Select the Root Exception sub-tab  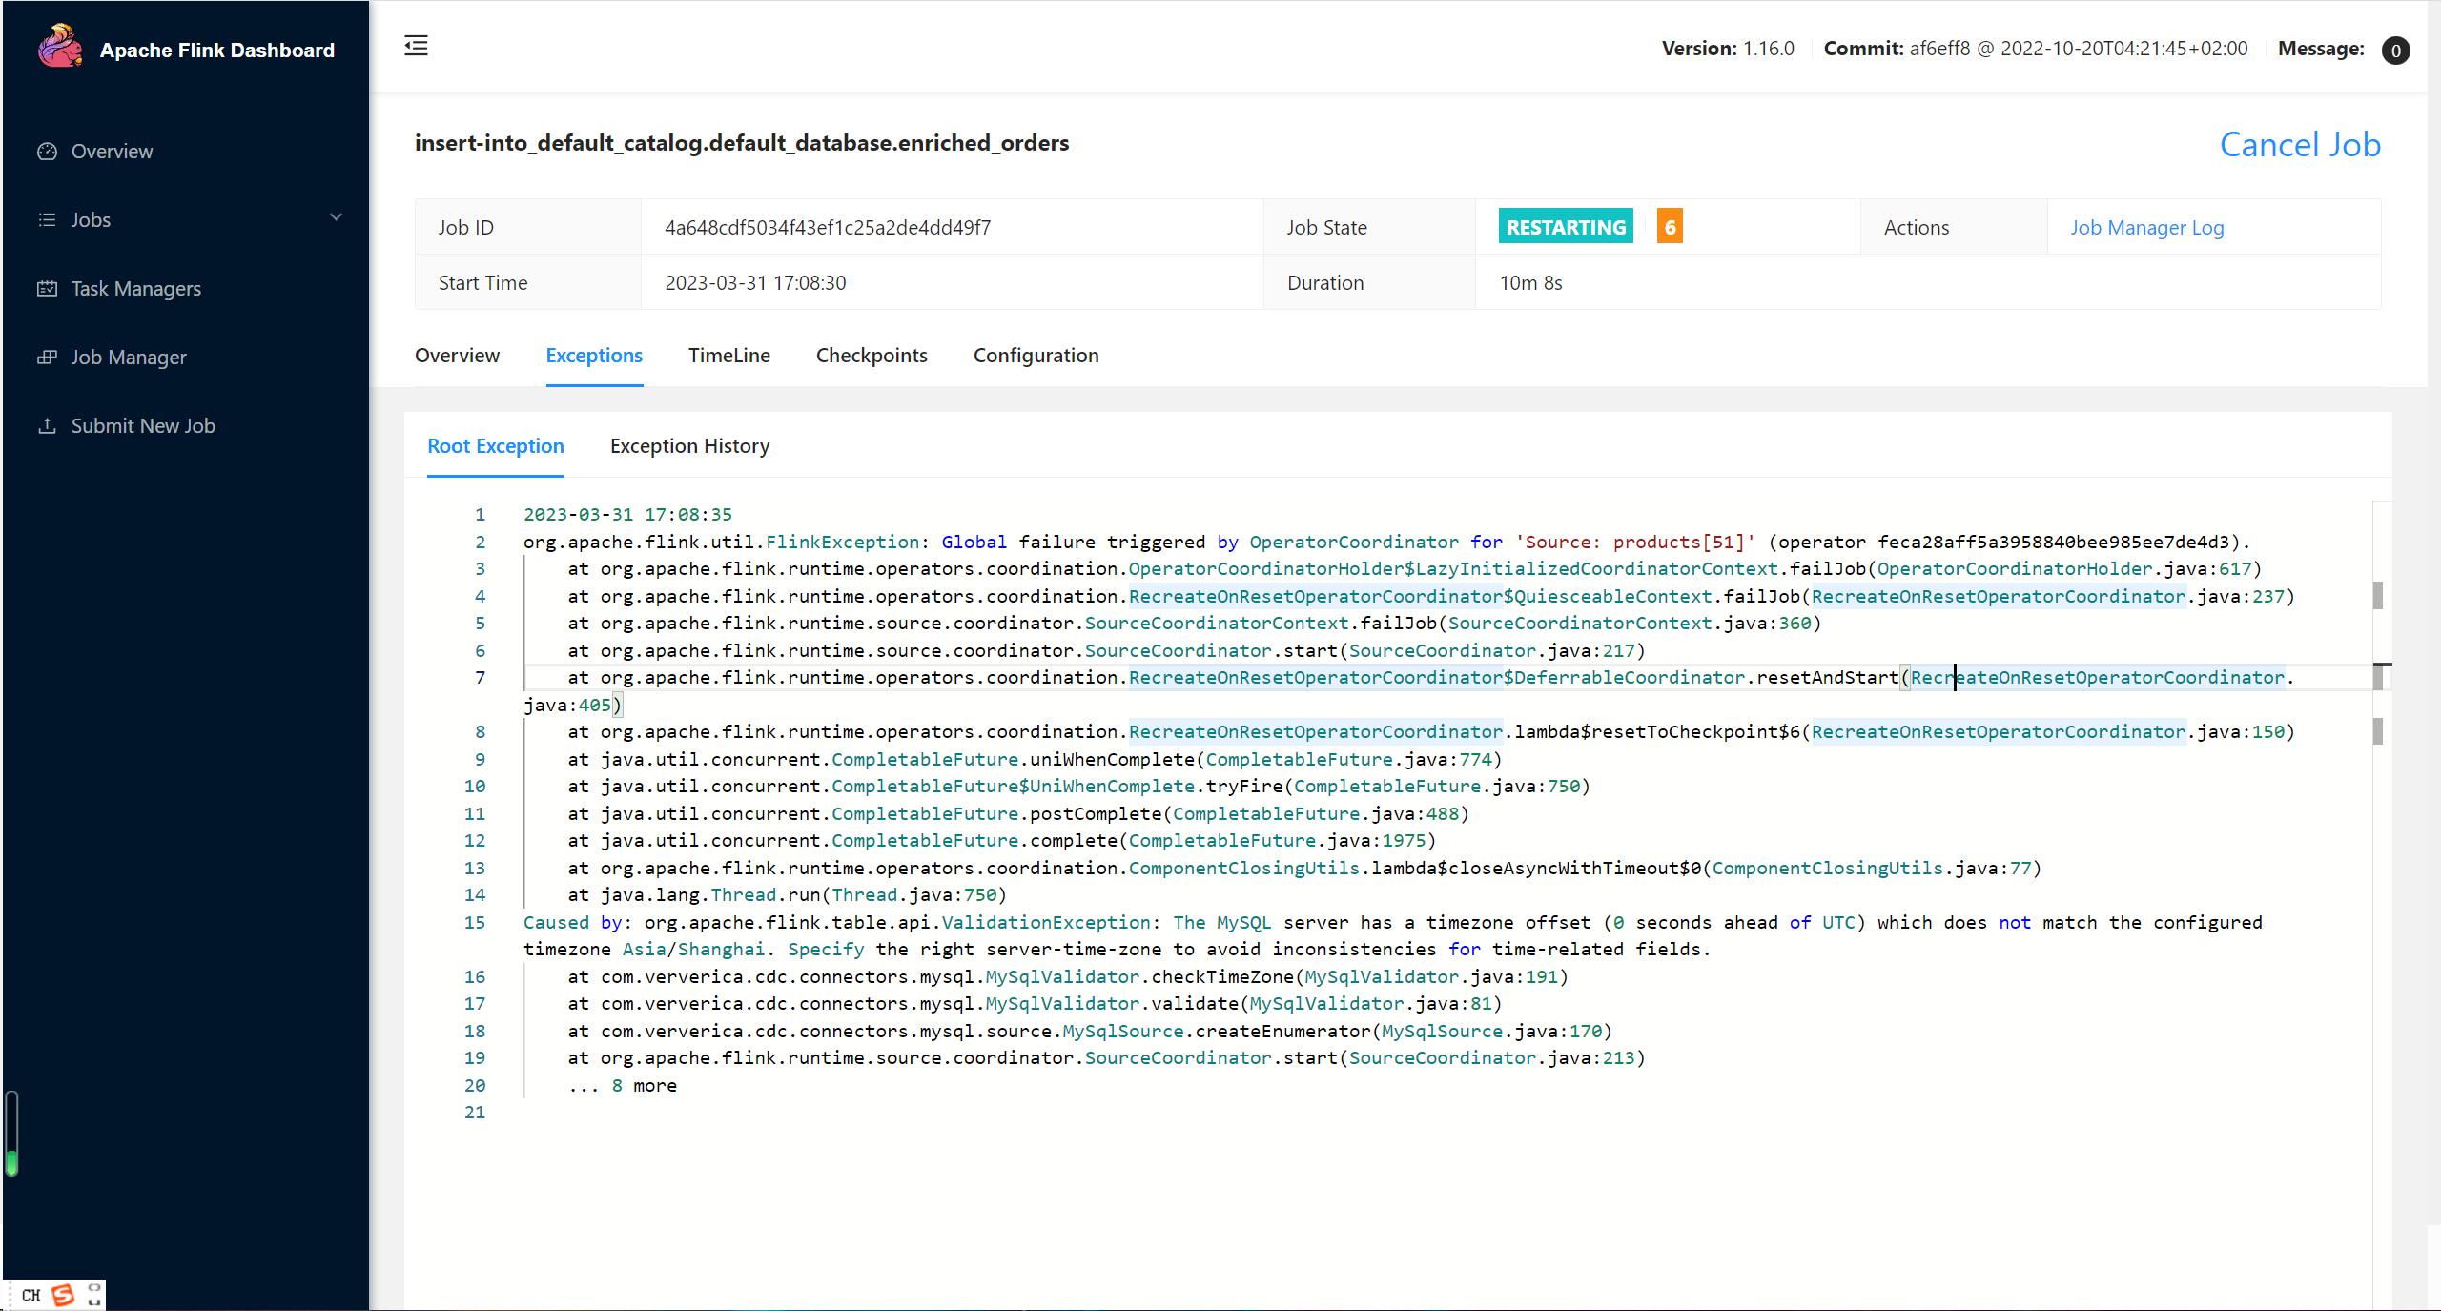[496, 446]
